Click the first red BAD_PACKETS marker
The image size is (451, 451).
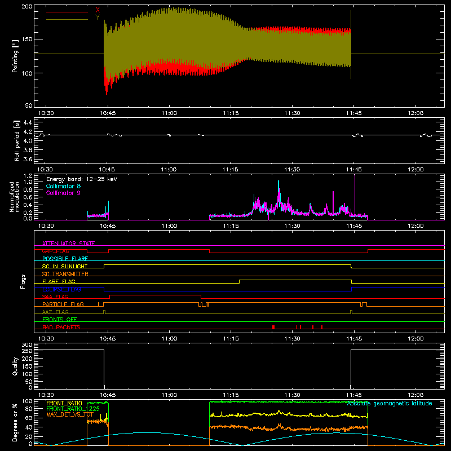273,327
